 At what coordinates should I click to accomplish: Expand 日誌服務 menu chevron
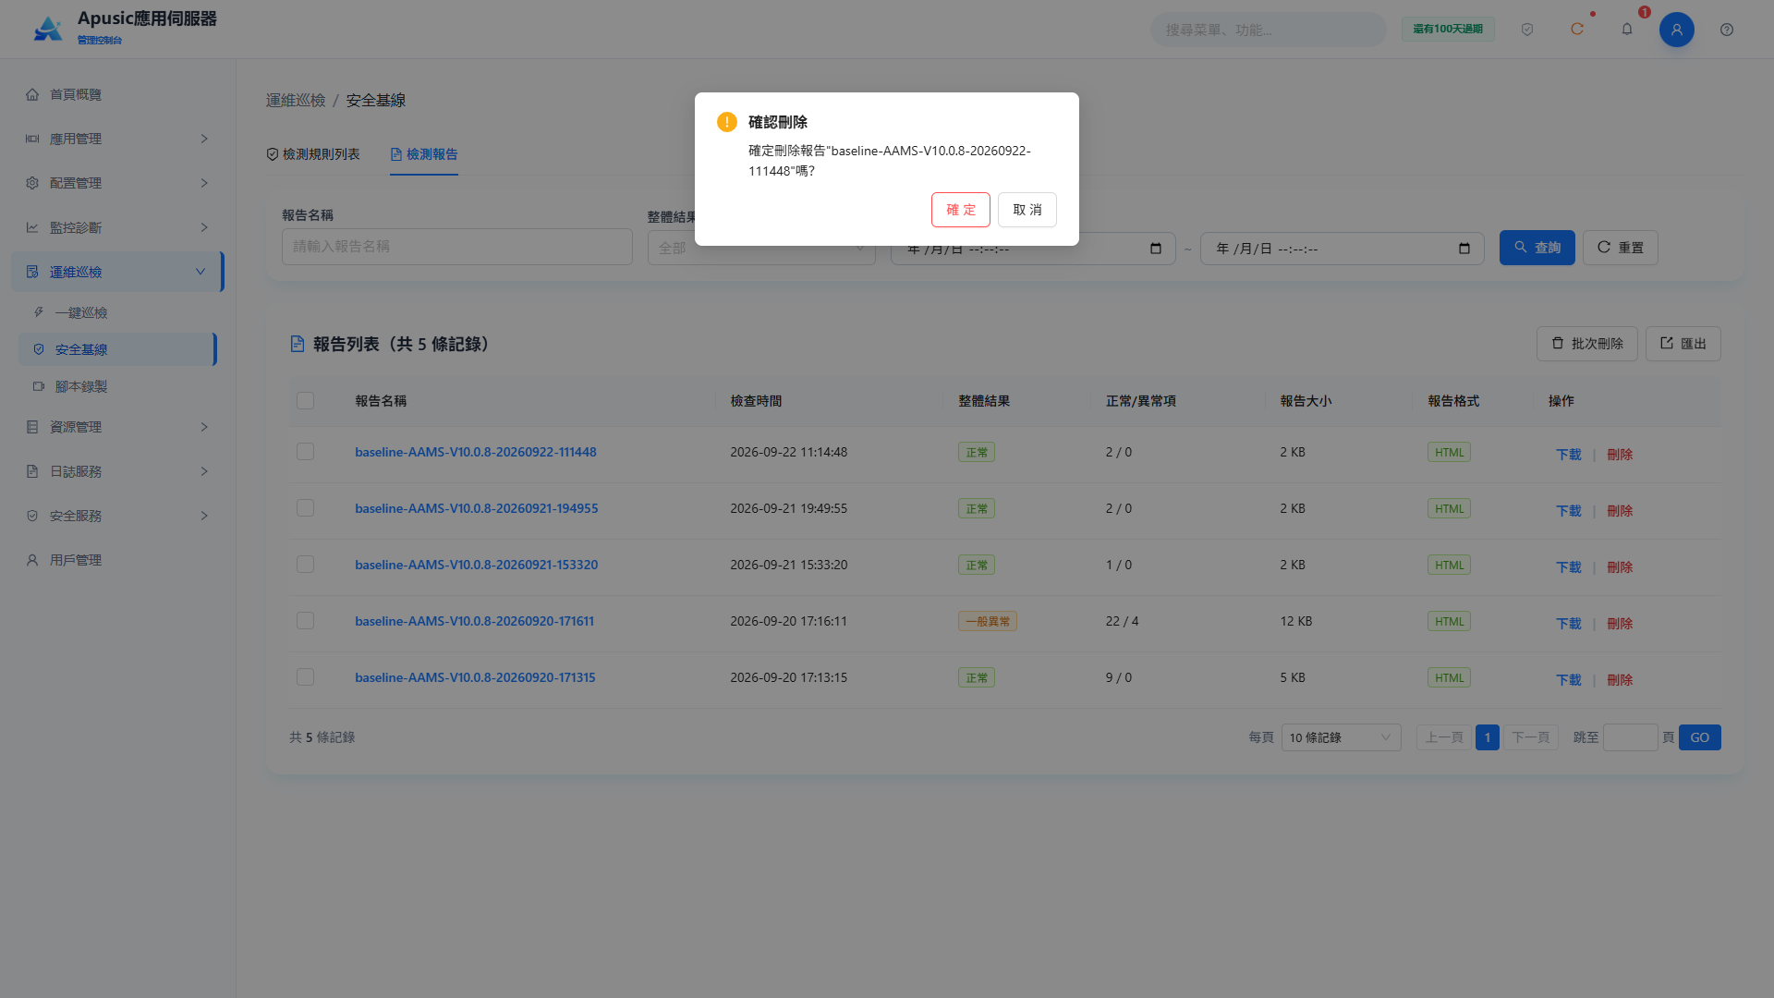click(204, 471)
